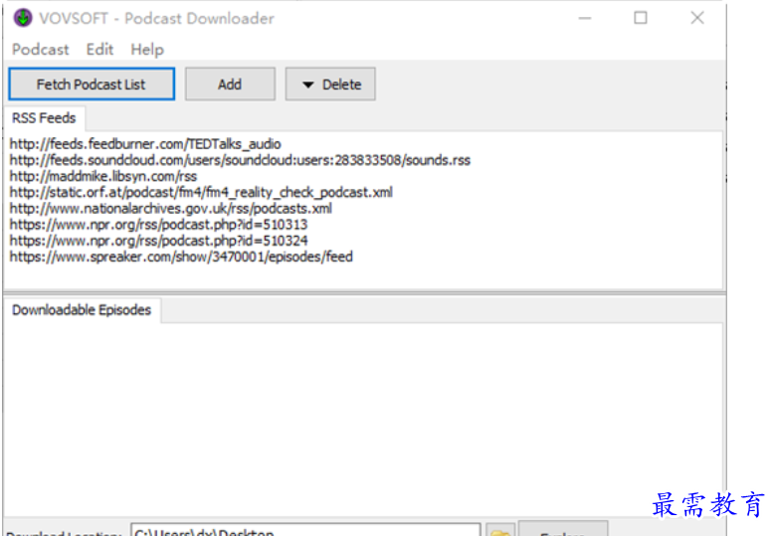Minimize the Podcast Downloader window
This screenshot has height=536, width=773.
[585, 18]
